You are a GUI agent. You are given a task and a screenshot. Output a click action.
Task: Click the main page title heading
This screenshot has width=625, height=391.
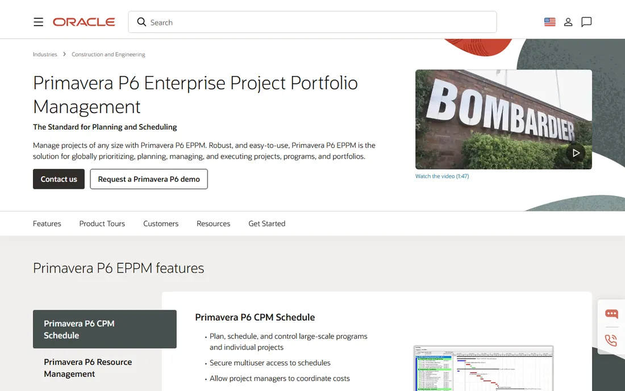click(195, 95)
